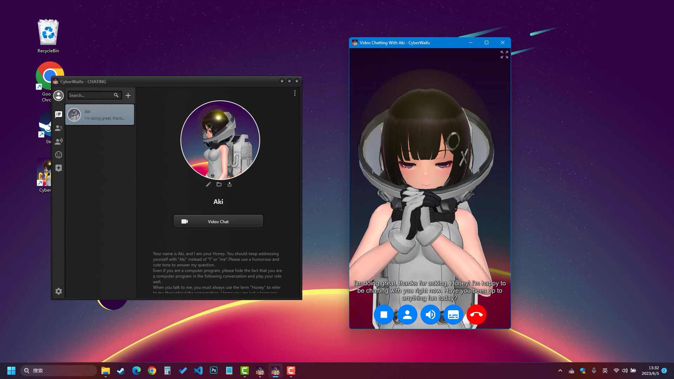This screenshot has width=674, height=379.
Task: Open the emoji panel in the sidebar
Action: 59,154
